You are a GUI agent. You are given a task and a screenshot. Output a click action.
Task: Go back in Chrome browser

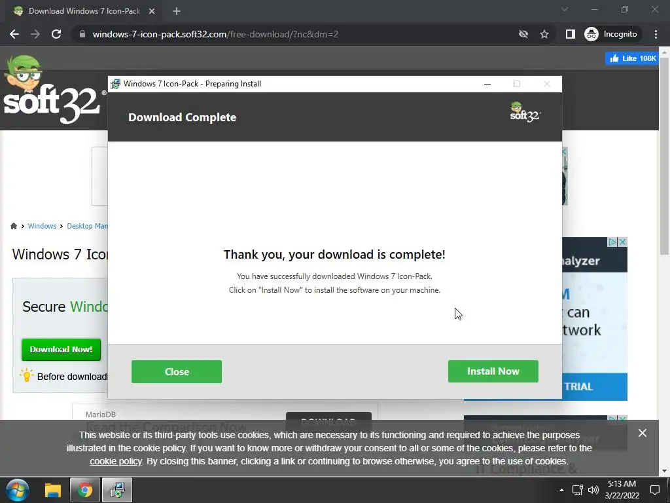[x=14, y=34]
